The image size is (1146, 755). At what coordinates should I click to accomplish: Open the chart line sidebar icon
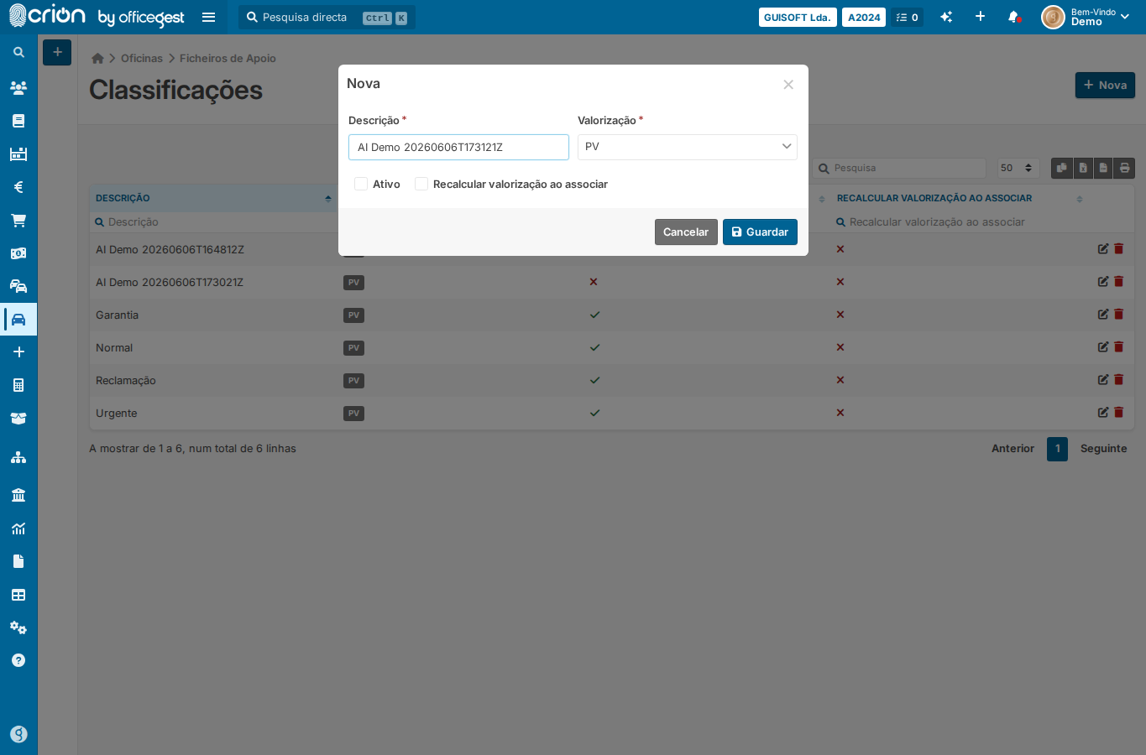pyautogui.click(x=18, y=528)
